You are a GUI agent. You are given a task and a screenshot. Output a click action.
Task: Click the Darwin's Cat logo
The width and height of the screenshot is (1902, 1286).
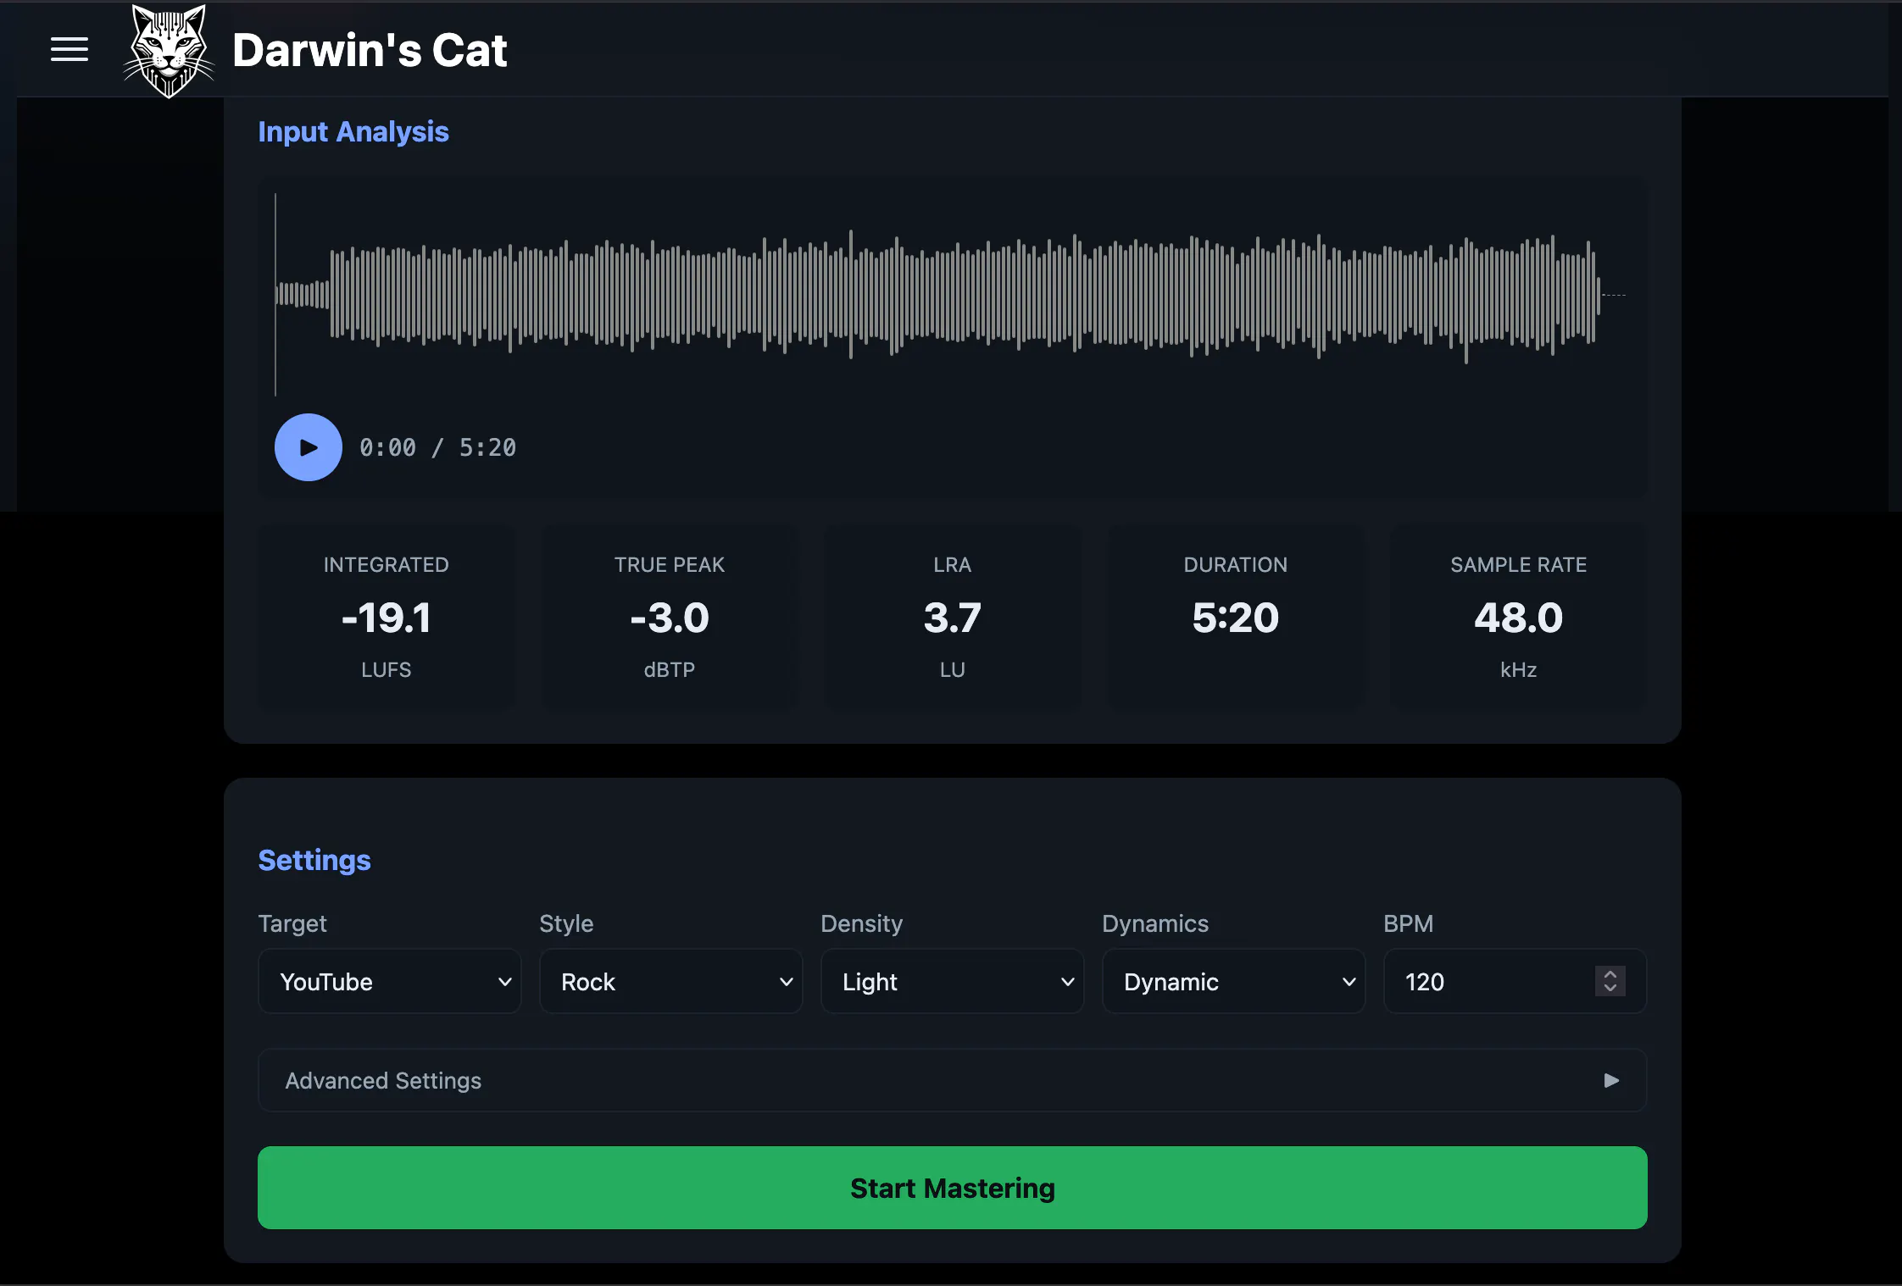(x=170, y=51)
